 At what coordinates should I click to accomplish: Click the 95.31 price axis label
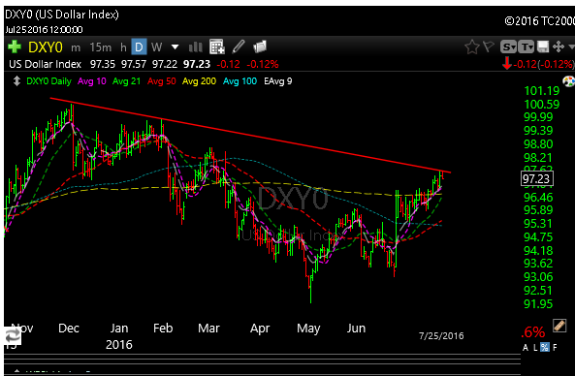(538, 223)
